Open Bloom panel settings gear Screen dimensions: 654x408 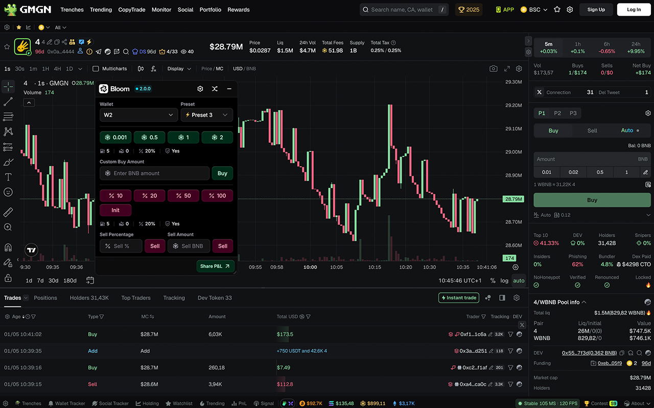click(200, 89)
